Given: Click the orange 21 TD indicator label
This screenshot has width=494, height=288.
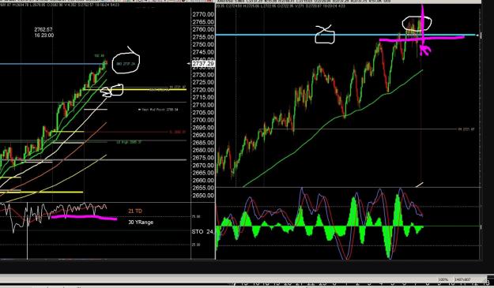Looking at the screenshot, I should pos(135,211).
